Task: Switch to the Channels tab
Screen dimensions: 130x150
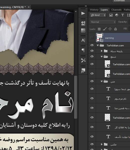Action: coord(116,10)
